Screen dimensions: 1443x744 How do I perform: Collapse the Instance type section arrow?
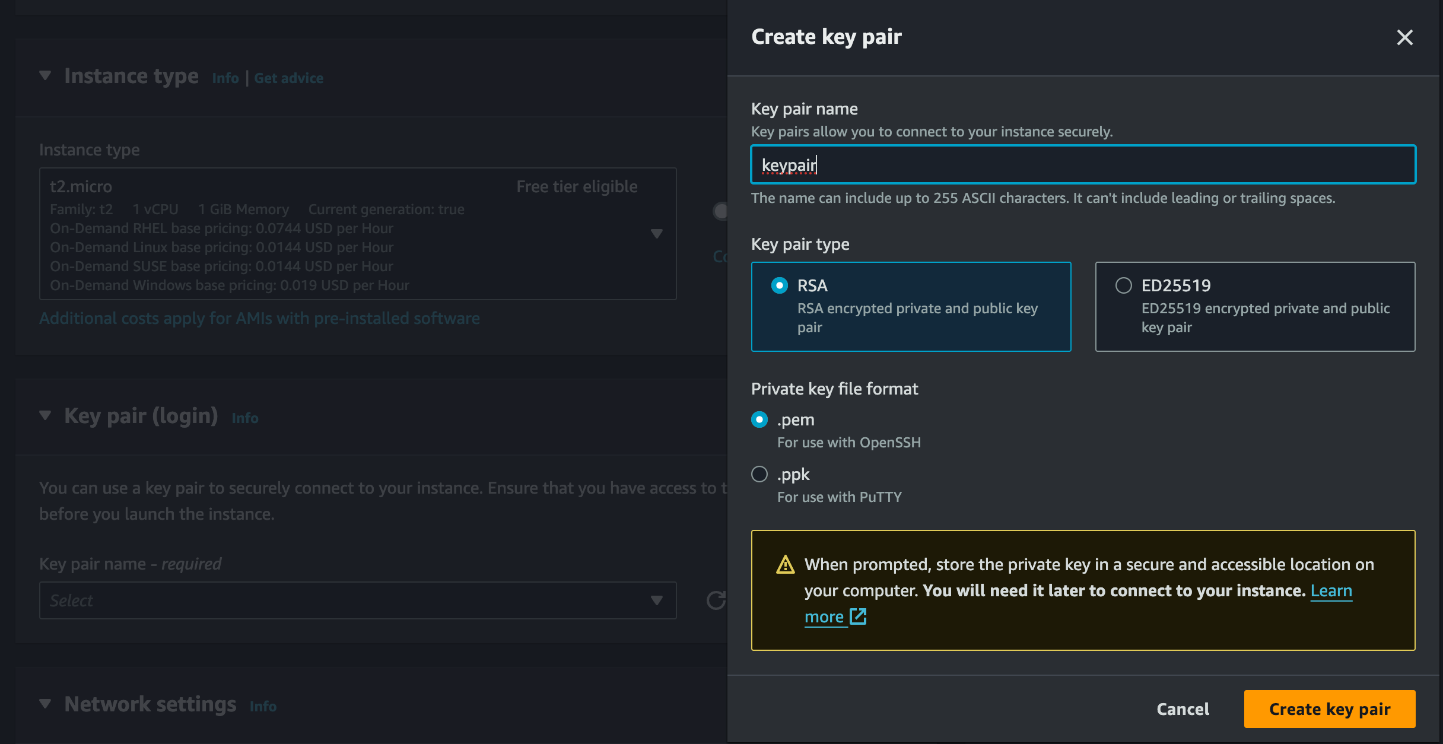click(x=45, y=76)
